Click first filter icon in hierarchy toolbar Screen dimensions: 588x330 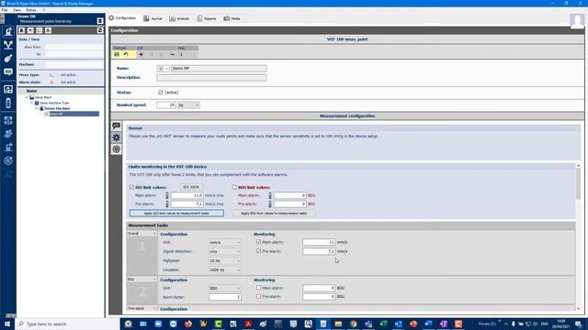[x=22, y=30]
